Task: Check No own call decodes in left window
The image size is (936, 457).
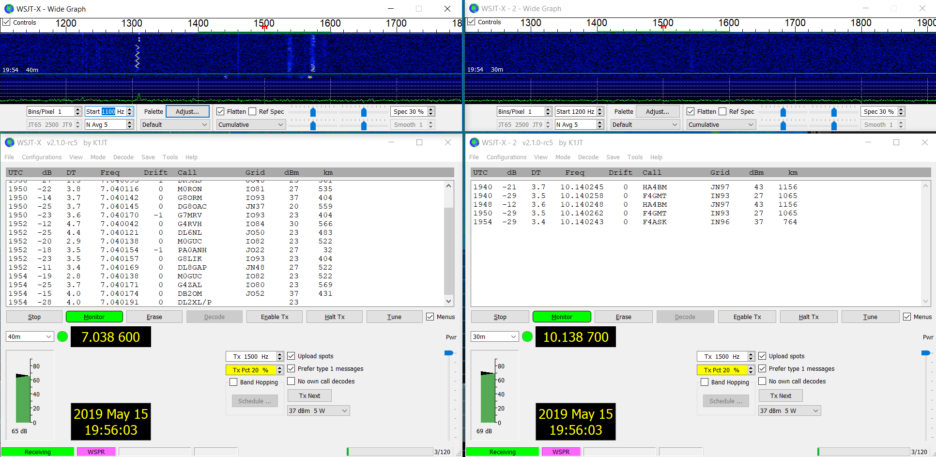Action: click(291, 381)
